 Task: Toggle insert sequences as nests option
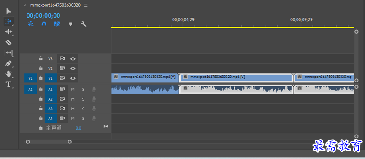tap(31, 24)
